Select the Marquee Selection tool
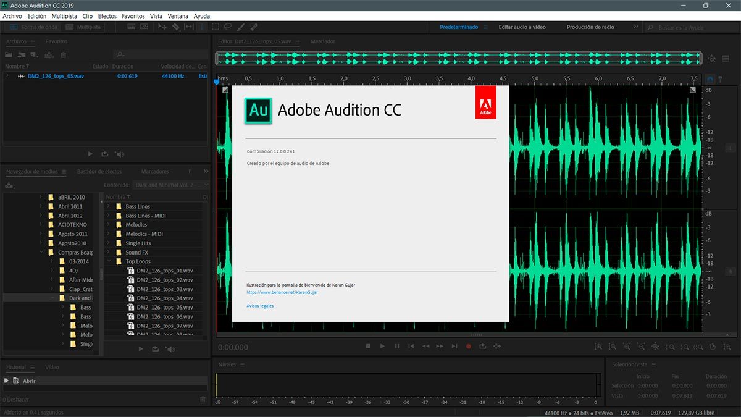The height and width of the screenshot is (417, 741). click(215, 27)
